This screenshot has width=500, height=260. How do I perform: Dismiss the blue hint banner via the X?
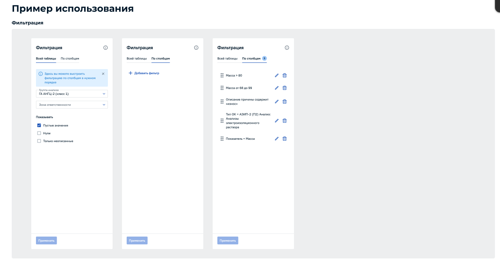coord(103,73)
